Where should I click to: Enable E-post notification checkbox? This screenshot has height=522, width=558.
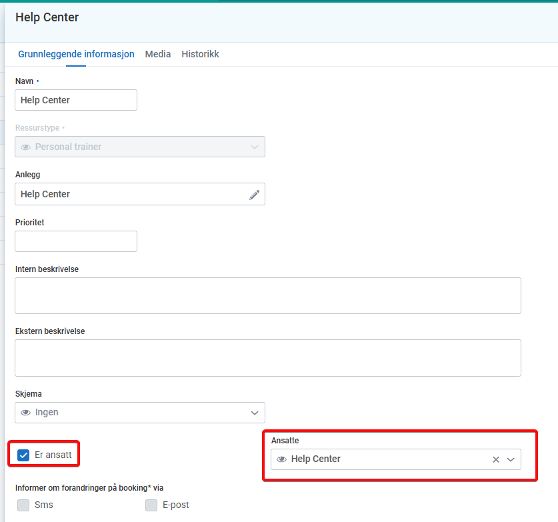[151, 505]
